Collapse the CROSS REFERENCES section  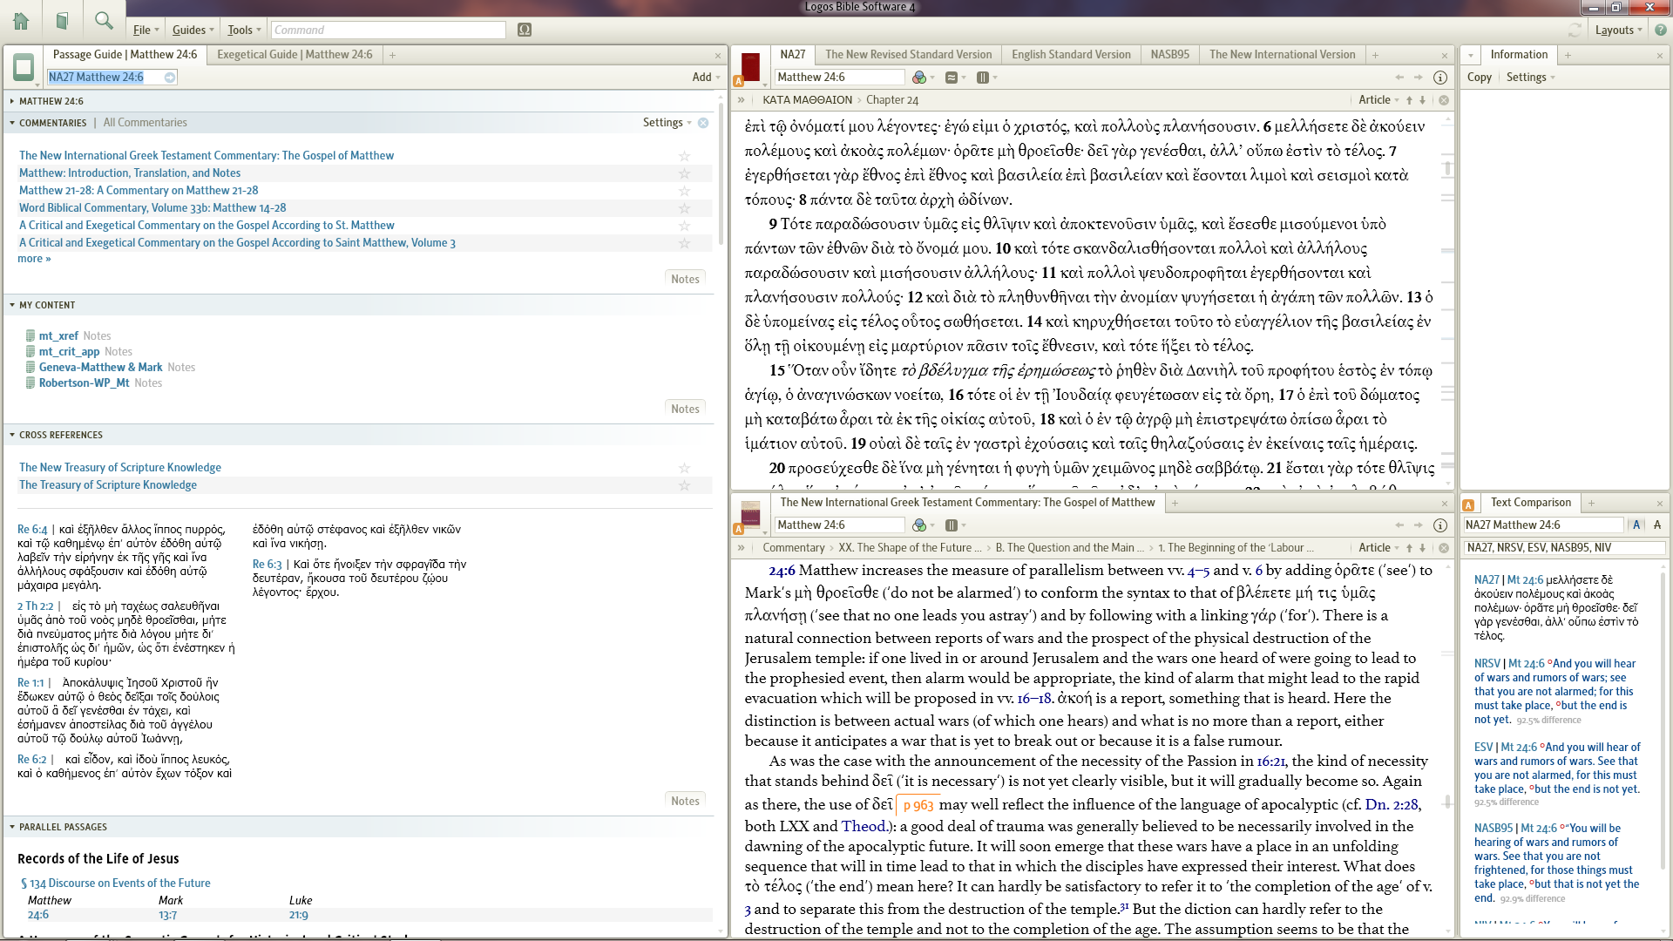12,435
